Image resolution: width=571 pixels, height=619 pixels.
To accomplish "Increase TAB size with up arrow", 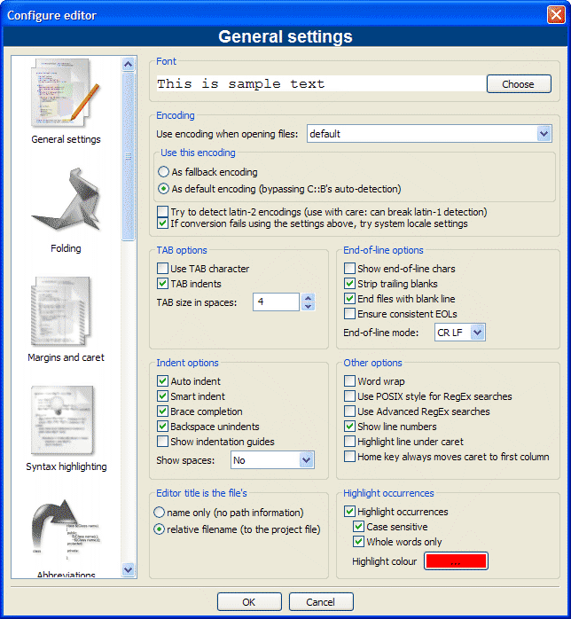I will coord(308,297).
